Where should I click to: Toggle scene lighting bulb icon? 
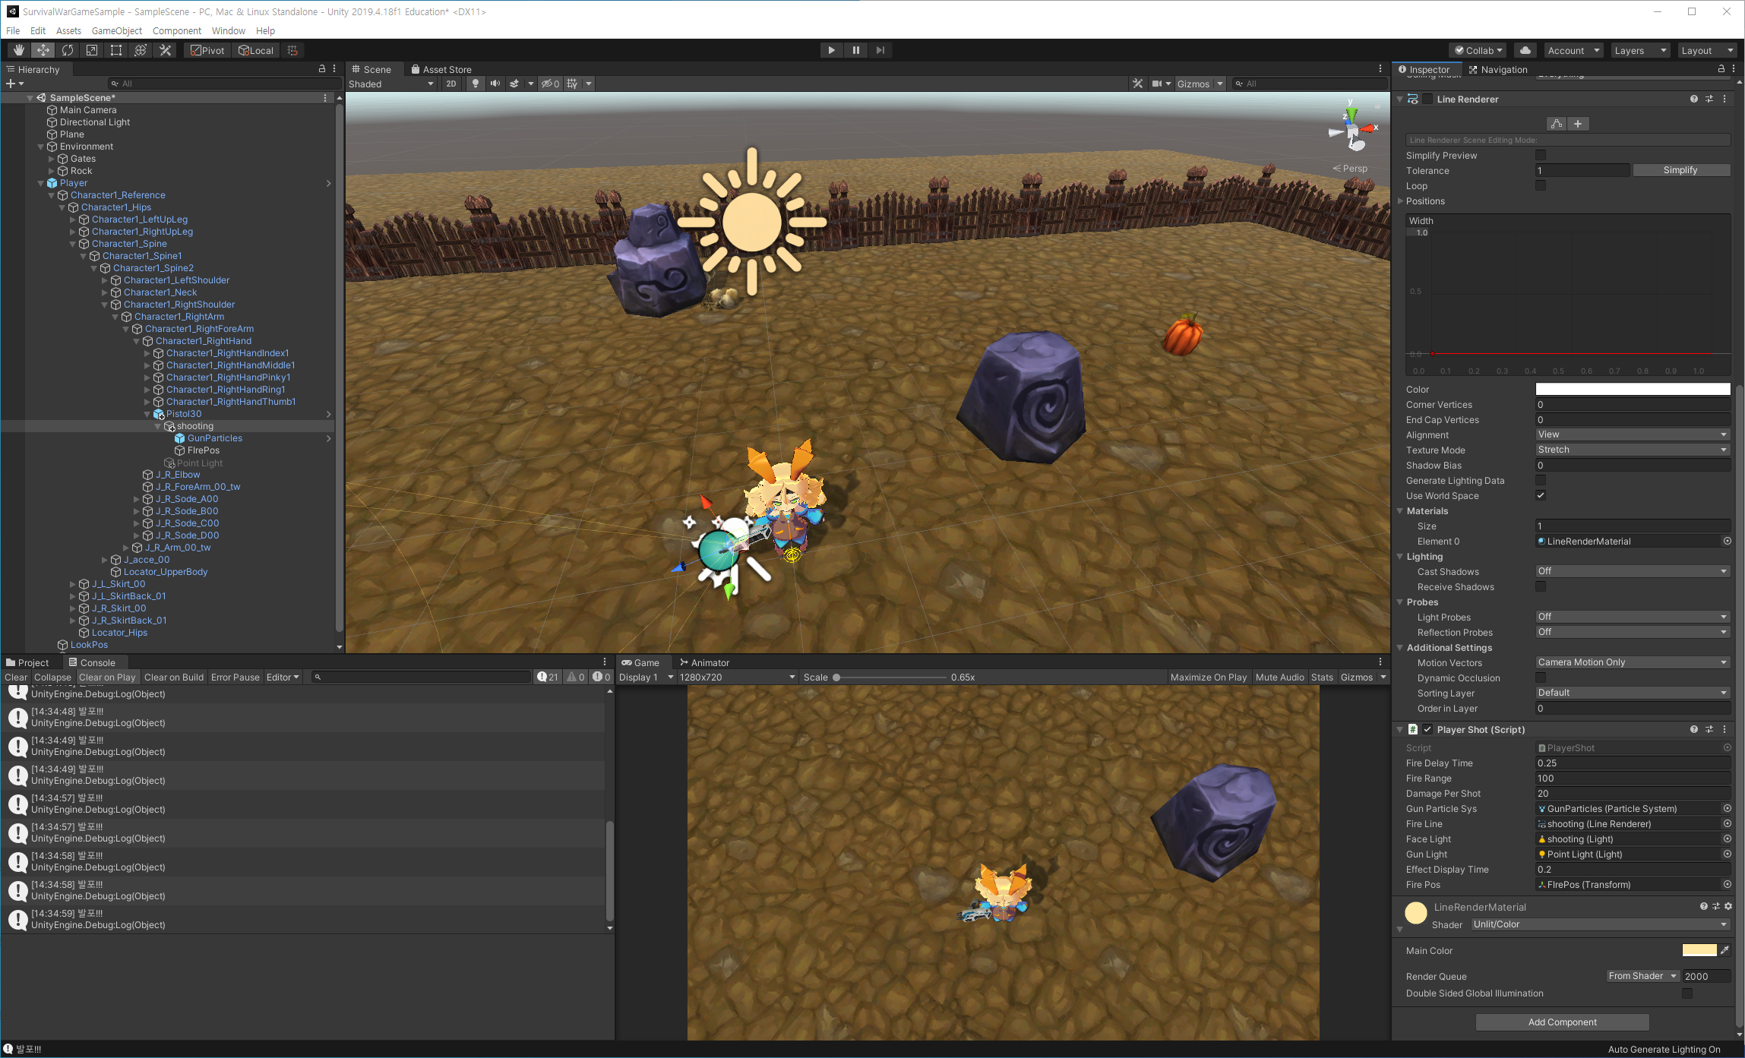point(476,84)
